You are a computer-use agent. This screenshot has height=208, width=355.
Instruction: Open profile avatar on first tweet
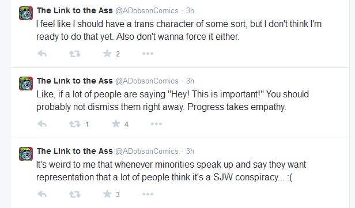[26, 13]
